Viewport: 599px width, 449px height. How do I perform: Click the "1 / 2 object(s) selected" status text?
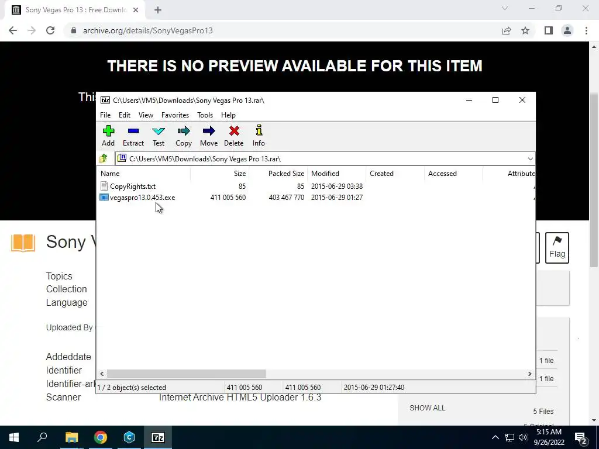tap(132, 388)
